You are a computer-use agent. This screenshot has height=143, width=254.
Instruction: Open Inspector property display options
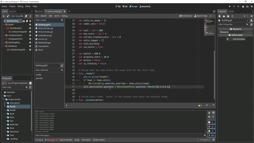coord(251,25)
